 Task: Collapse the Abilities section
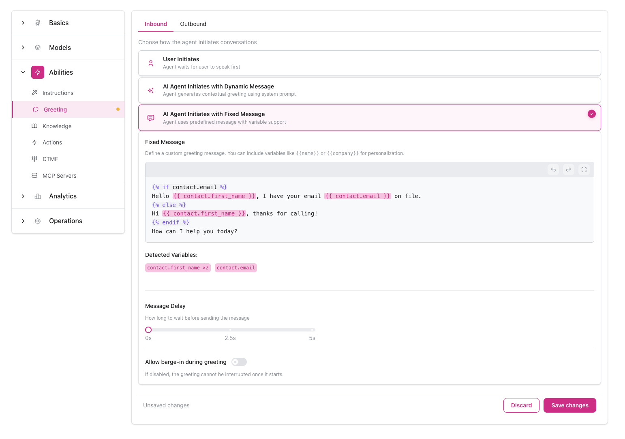(23, 72)
